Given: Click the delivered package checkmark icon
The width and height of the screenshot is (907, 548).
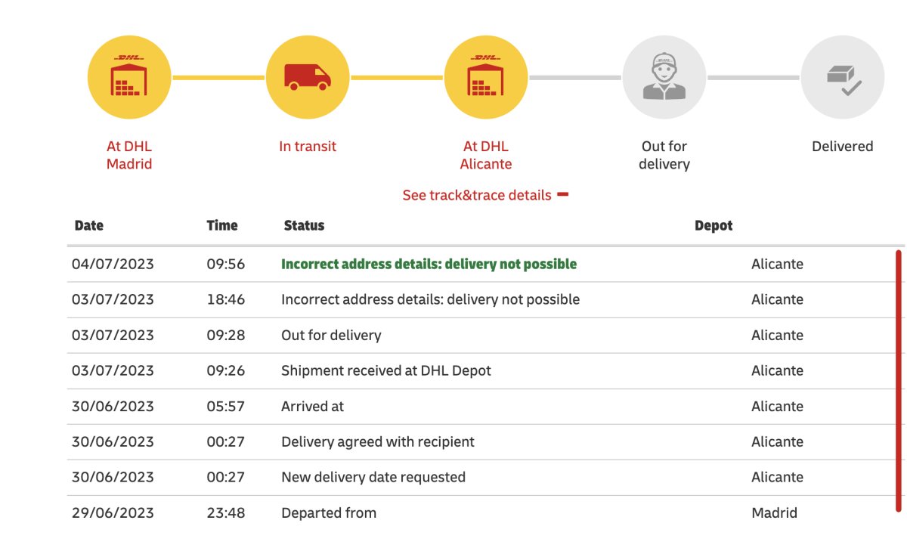Looking at the screenshot, I should [x=842, y=77].
